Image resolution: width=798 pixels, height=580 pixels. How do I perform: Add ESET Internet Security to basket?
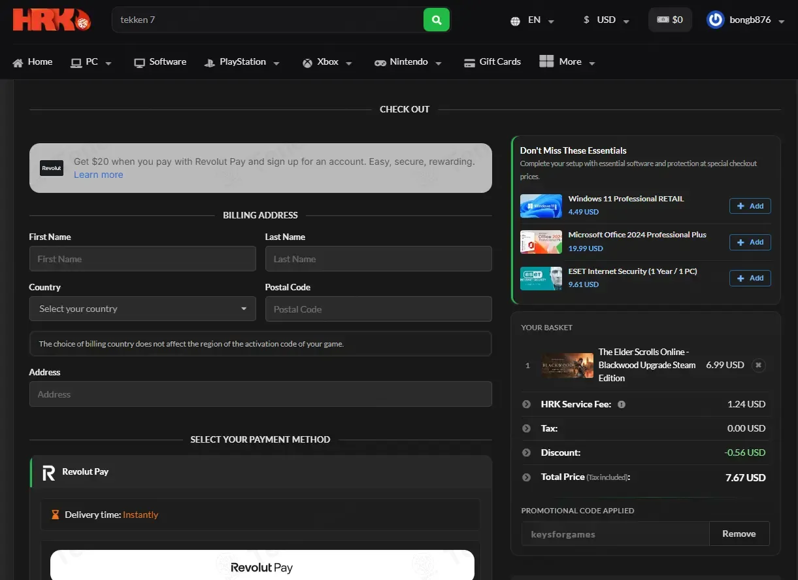[x=750, y=278]
